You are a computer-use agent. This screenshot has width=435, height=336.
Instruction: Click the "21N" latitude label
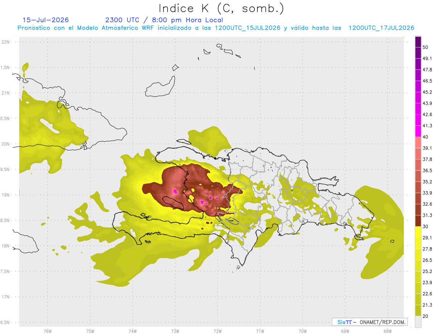[5, 93]
